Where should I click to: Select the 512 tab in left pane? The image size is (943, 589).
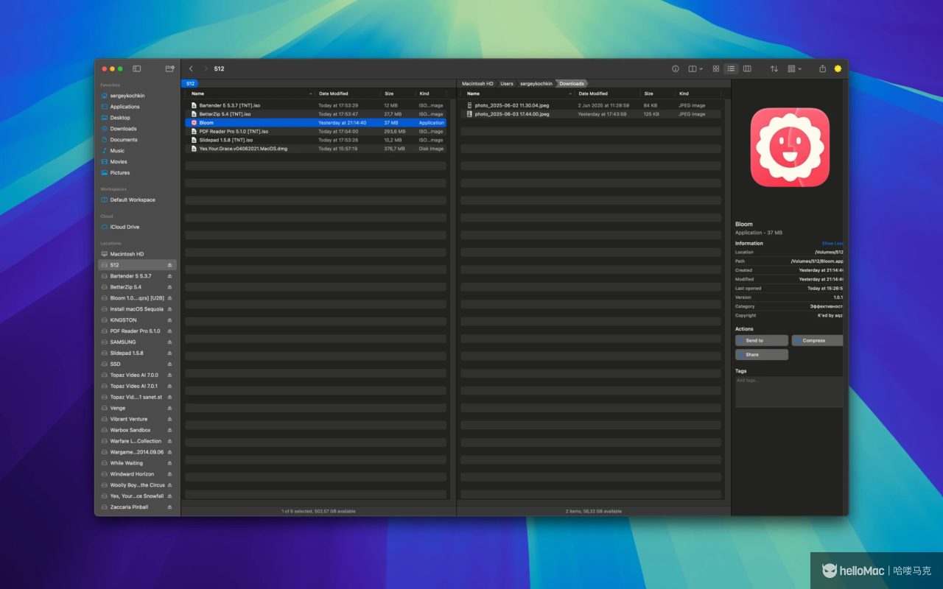click(x=190, y=84)
